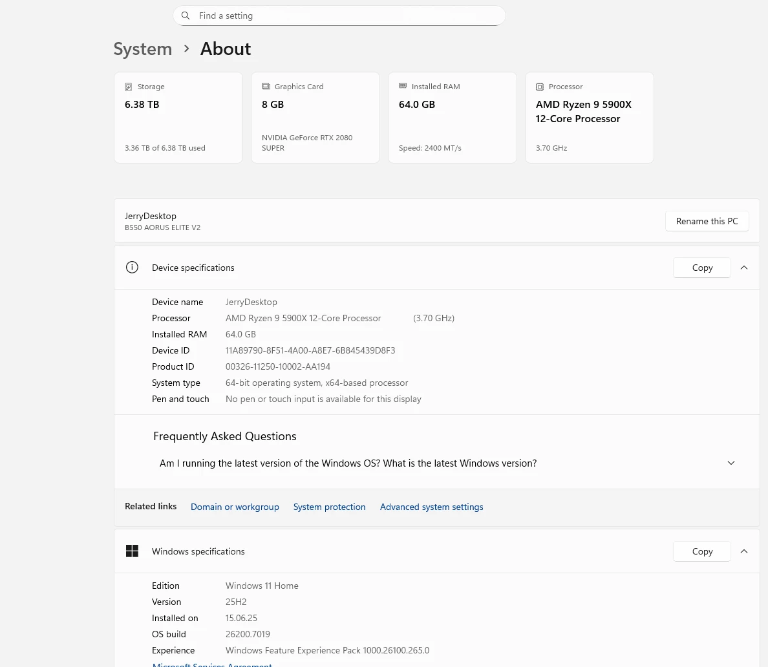Collapse the Device specifications section
Viewport: 768px width, 667px height.
[744, 268]
